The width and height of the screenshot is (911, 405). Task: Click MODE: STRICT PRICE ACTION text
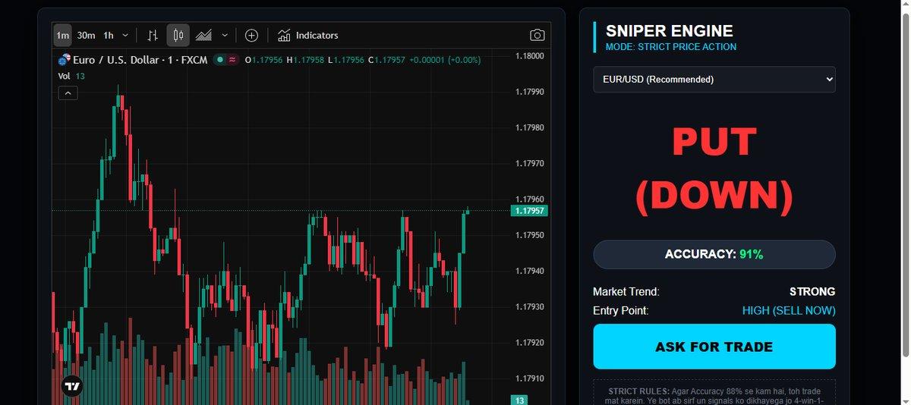pos(670,47)
